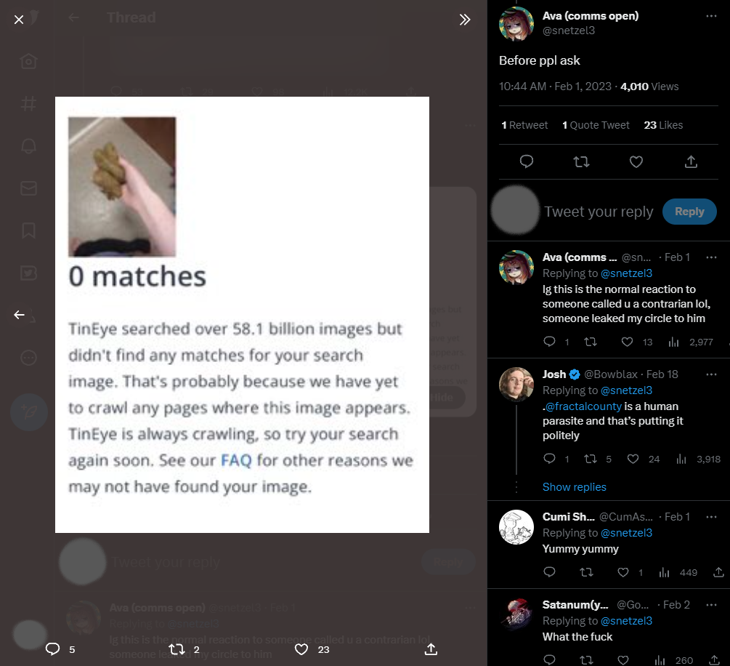Viewport: 730px width, 666px height.
Task: Retweet the Yummy yummy tweet
Action: tap(586, 572)
